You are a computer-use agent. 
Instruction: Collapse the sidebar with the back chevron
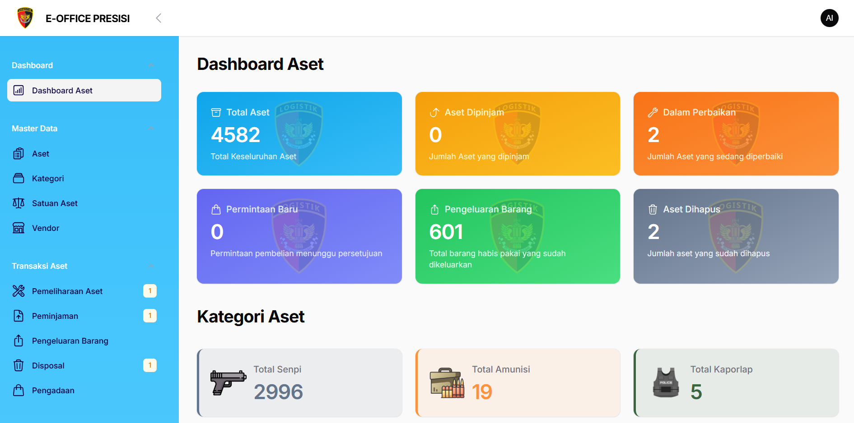tap(159, 18)
